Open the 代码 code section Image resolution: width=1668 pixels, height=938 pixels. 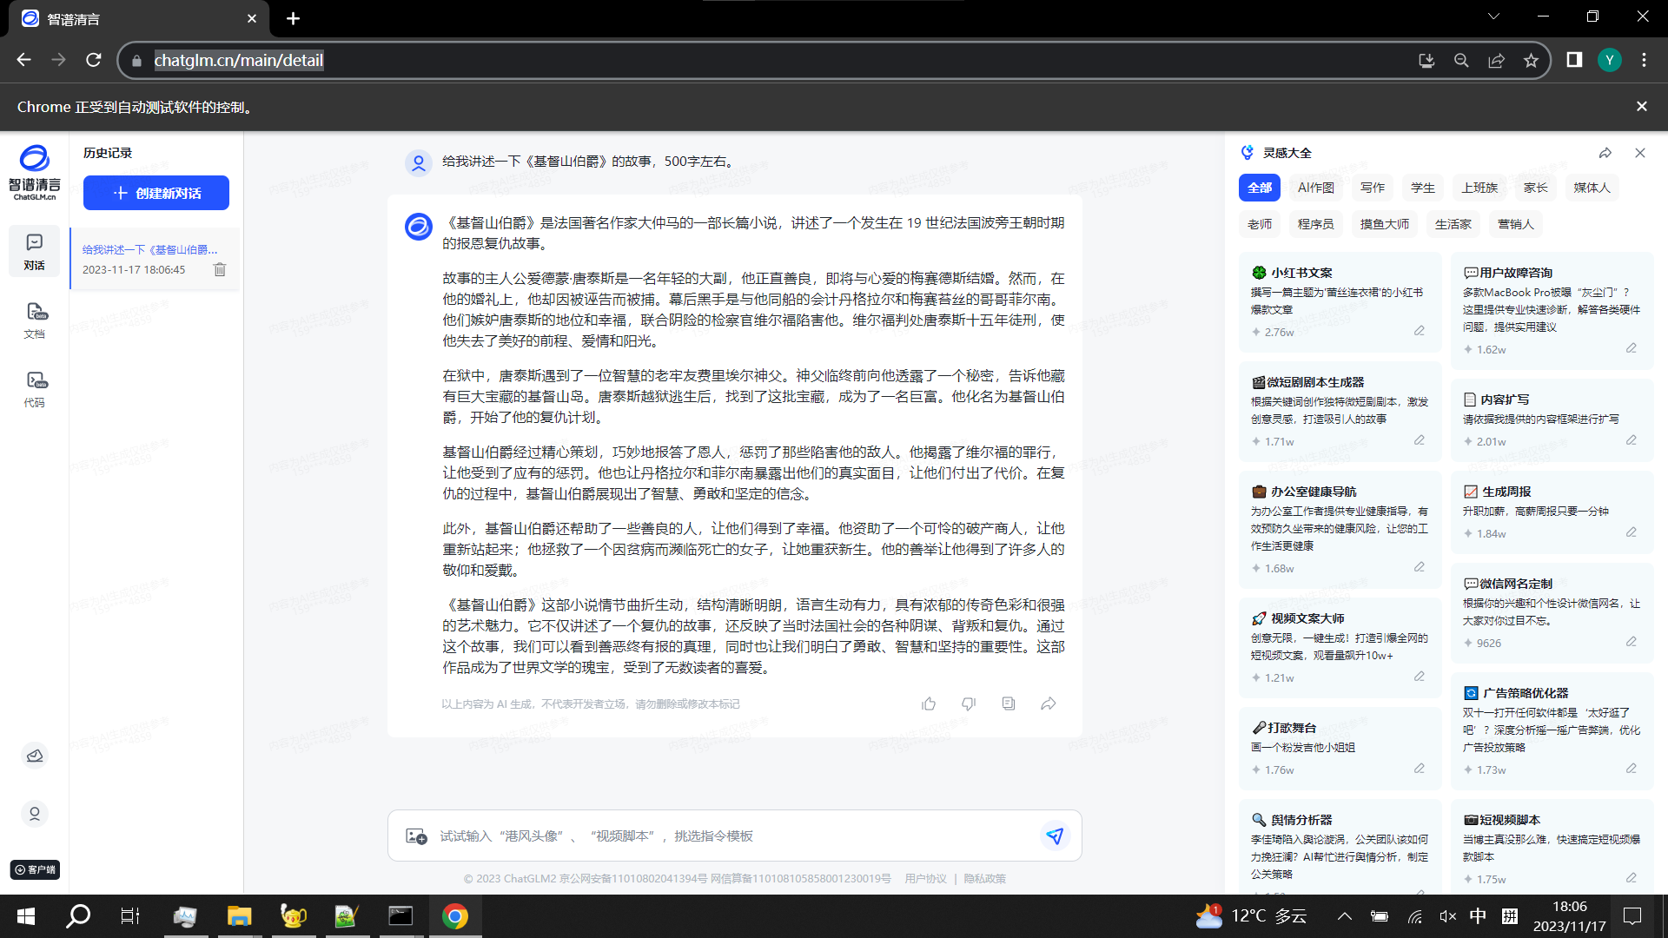(35, 389)
